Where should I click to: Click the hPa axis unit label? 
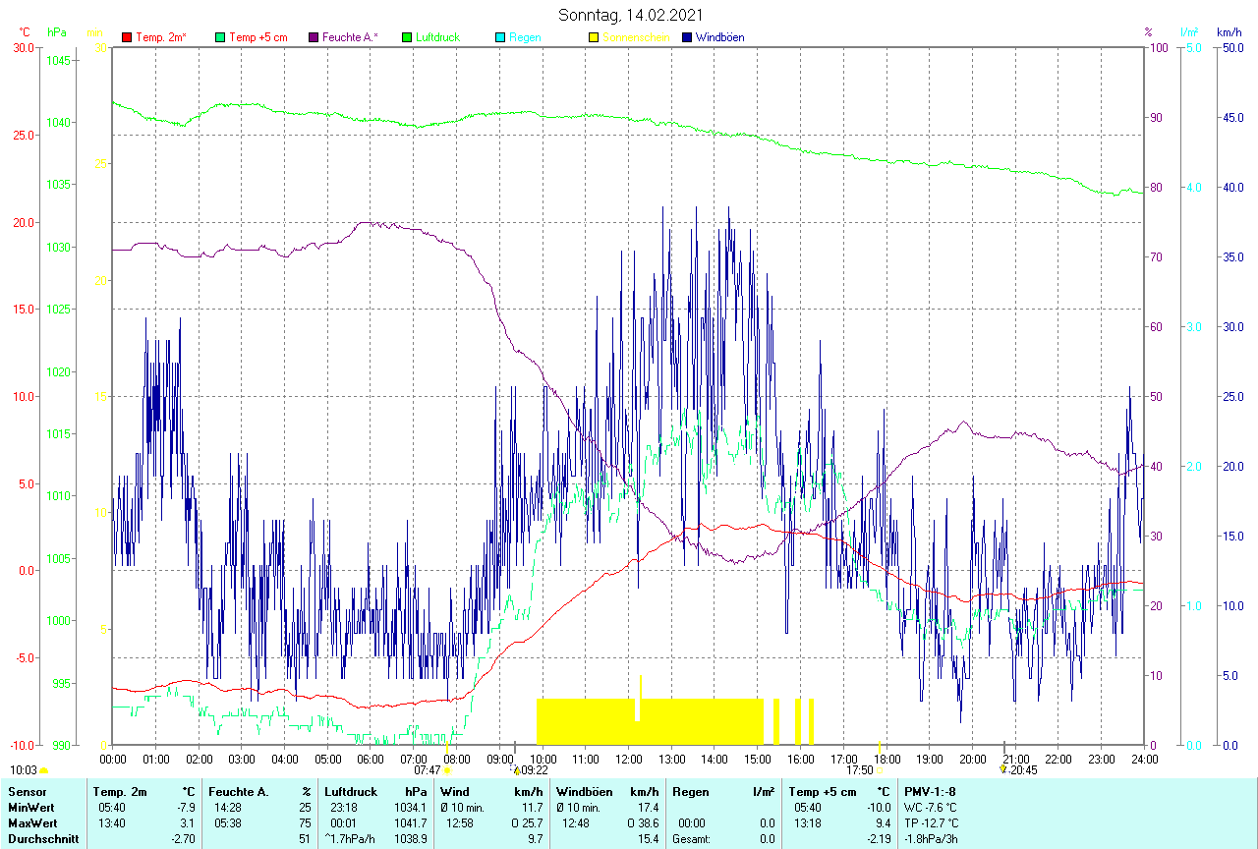coord(57,31)
